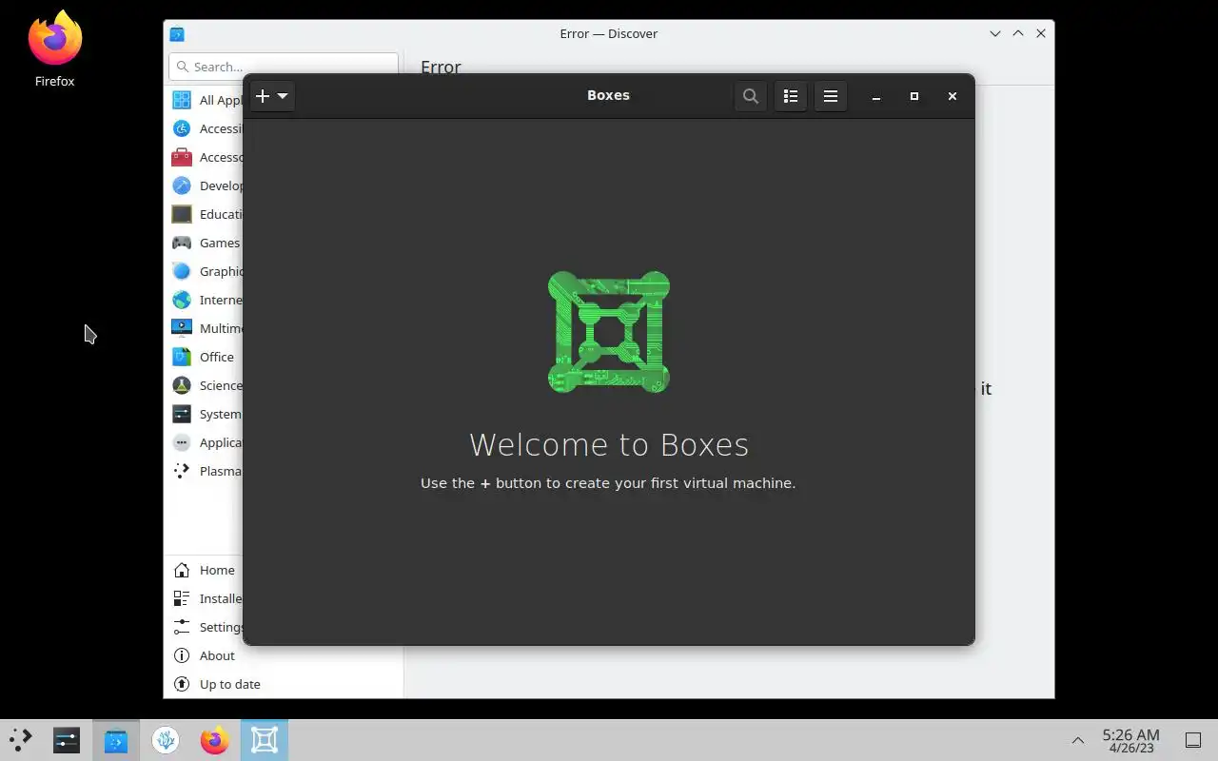Viewport: 1218px width, 761px height.
Task: Expand system tray hidden icons arrow
Action: click(1078, 740)
